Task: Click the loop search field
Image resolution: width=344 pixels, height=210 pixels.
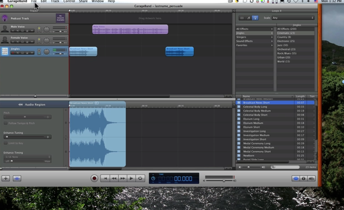Action: [x=285, y=167]
